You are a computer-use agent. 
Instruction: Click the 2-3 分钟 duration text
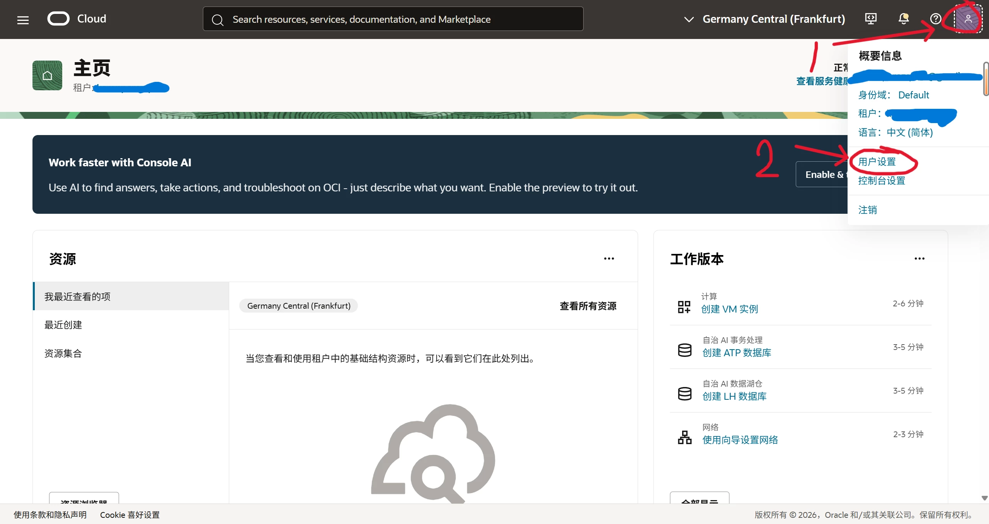point(908,434)
